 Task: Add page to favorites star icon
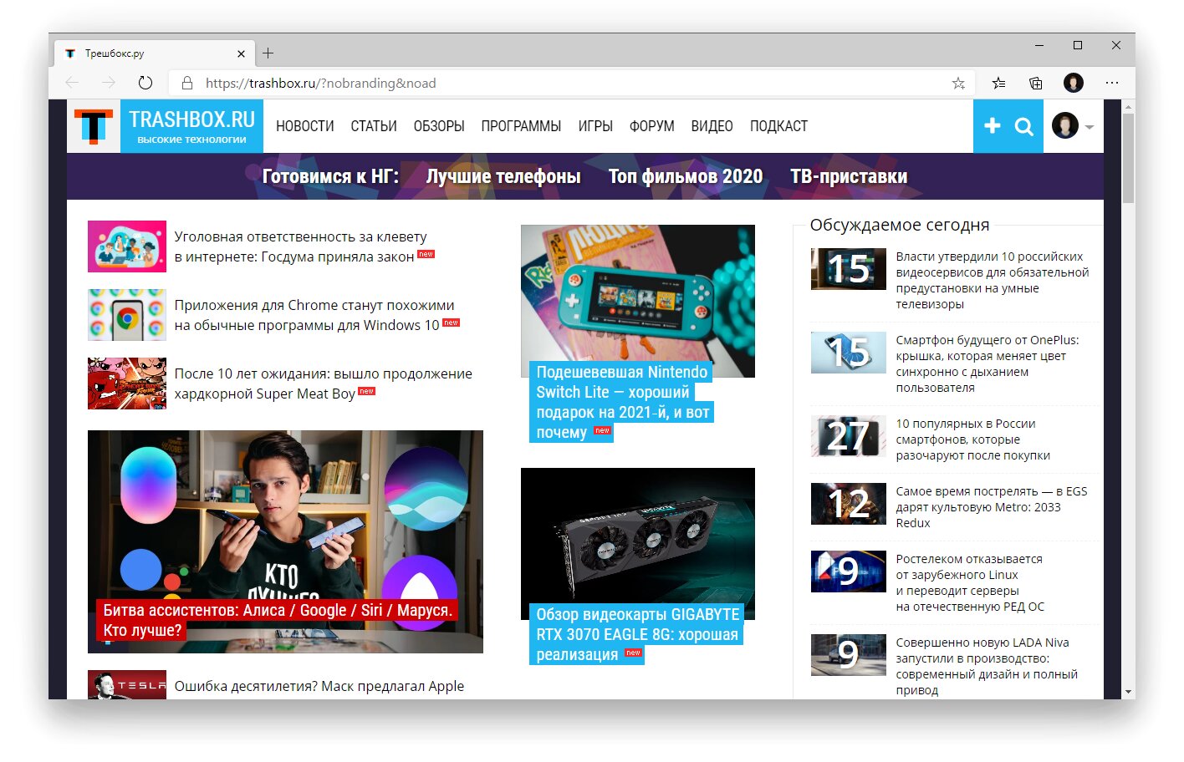[958, 83]
